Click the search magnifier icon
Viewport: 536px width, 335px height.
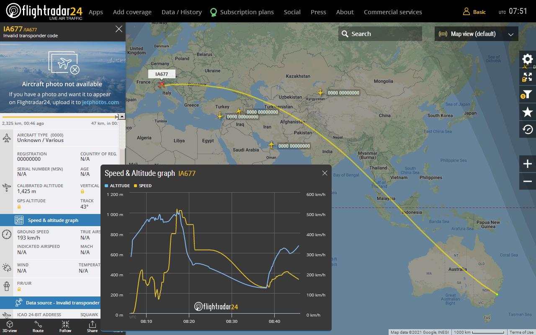pyautogui.click(x=345, y=34)
